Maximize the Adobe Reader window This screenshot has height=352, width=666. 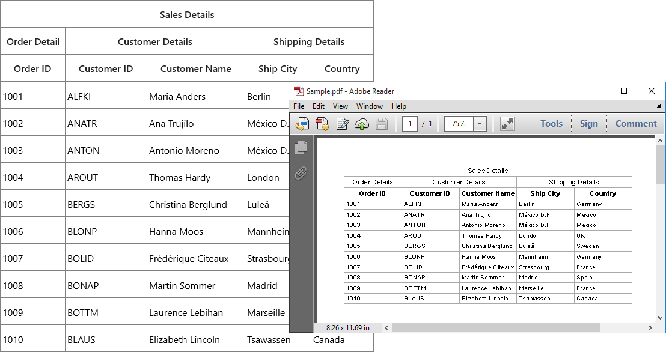[624, 91]
